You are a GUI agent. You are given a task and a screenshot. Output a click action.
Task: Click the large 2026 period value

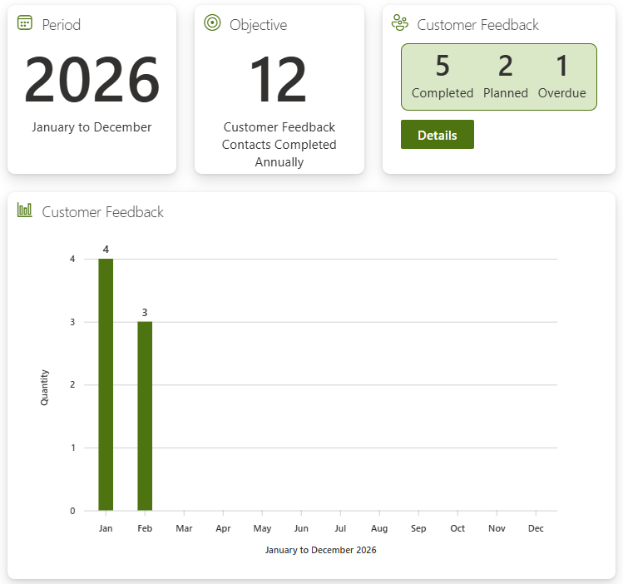click(x=91, y=81)
